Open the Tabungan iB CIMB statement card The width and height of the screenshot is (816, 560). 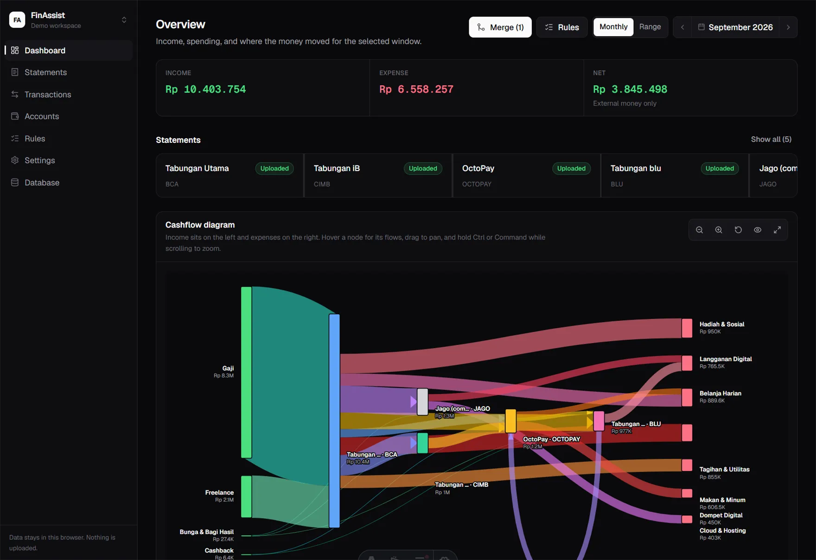[378, 176]
